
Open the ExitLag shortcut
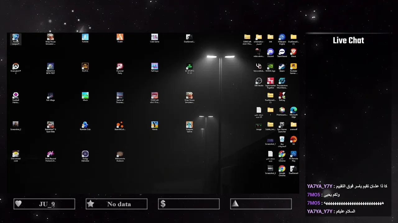tap(282, 97)
